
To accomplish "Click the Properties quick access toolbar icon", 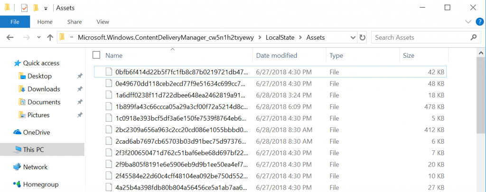I will 25,8.
